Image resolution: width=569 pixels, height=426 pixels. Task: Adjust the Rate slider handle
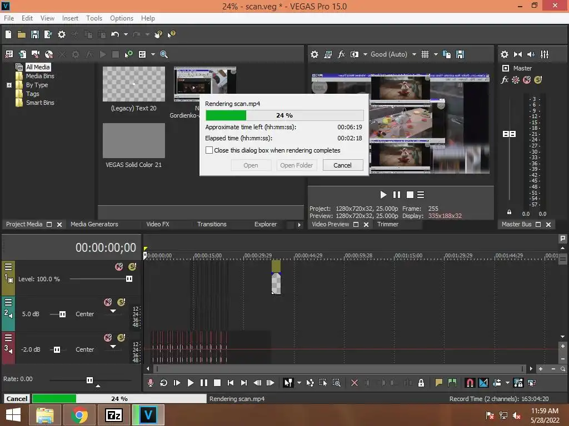(x=89, y=380)
